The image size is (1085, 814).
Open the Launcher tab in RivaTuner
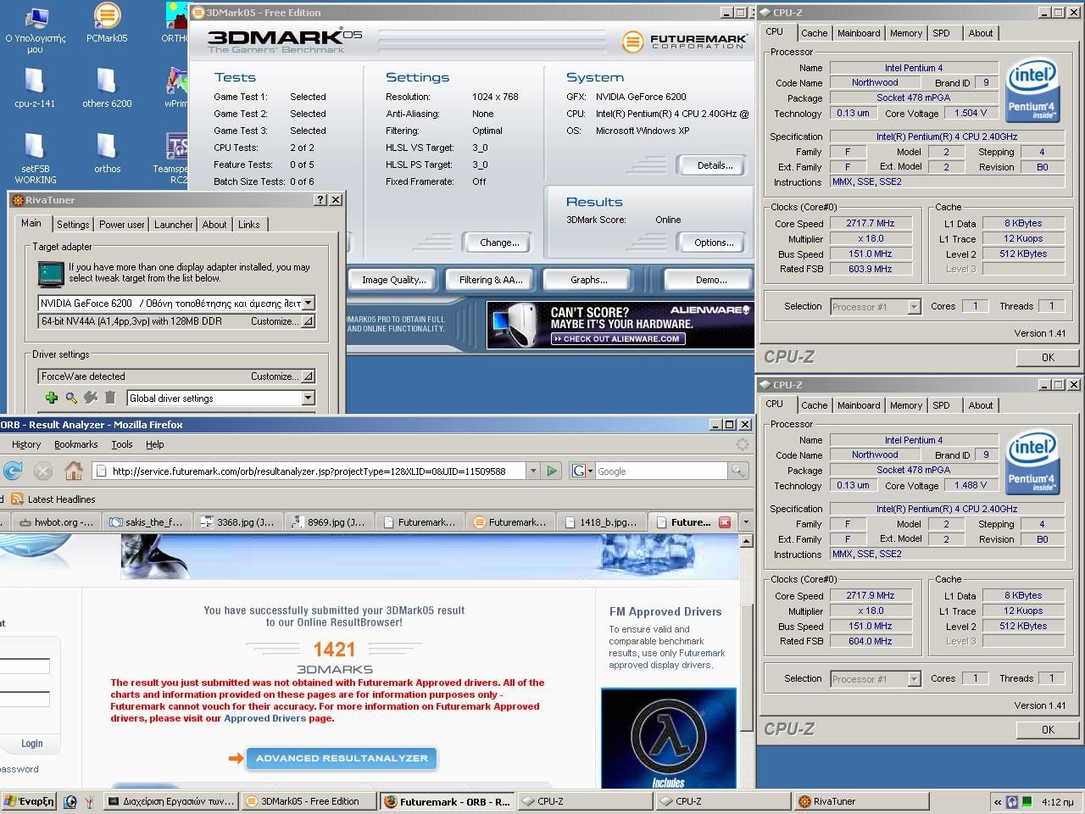tap(174, 225)
